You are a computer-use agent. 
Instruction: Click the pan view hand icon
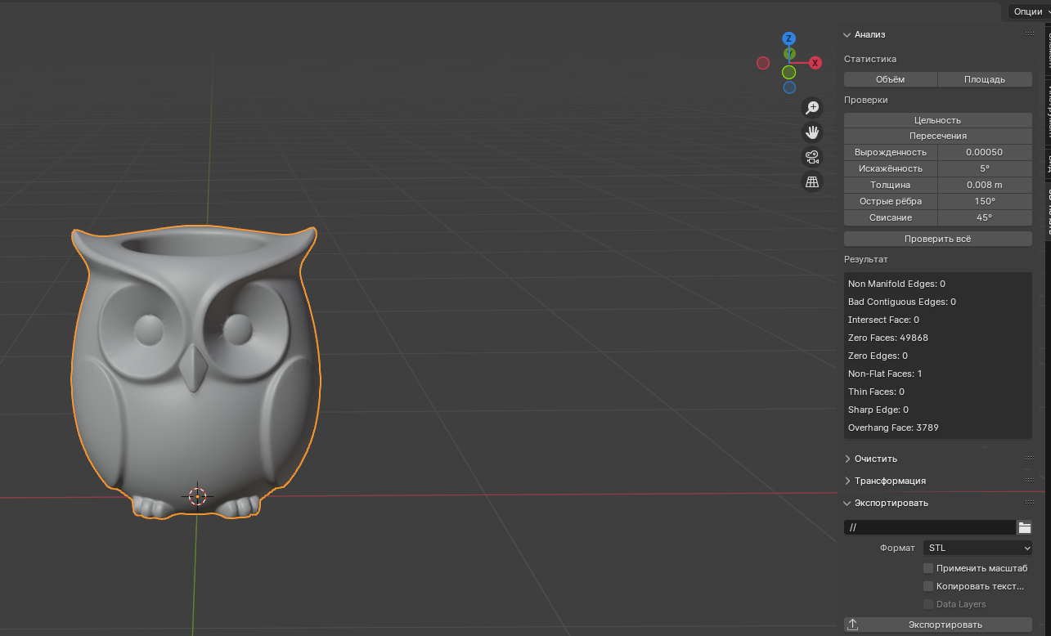(812, 132)
